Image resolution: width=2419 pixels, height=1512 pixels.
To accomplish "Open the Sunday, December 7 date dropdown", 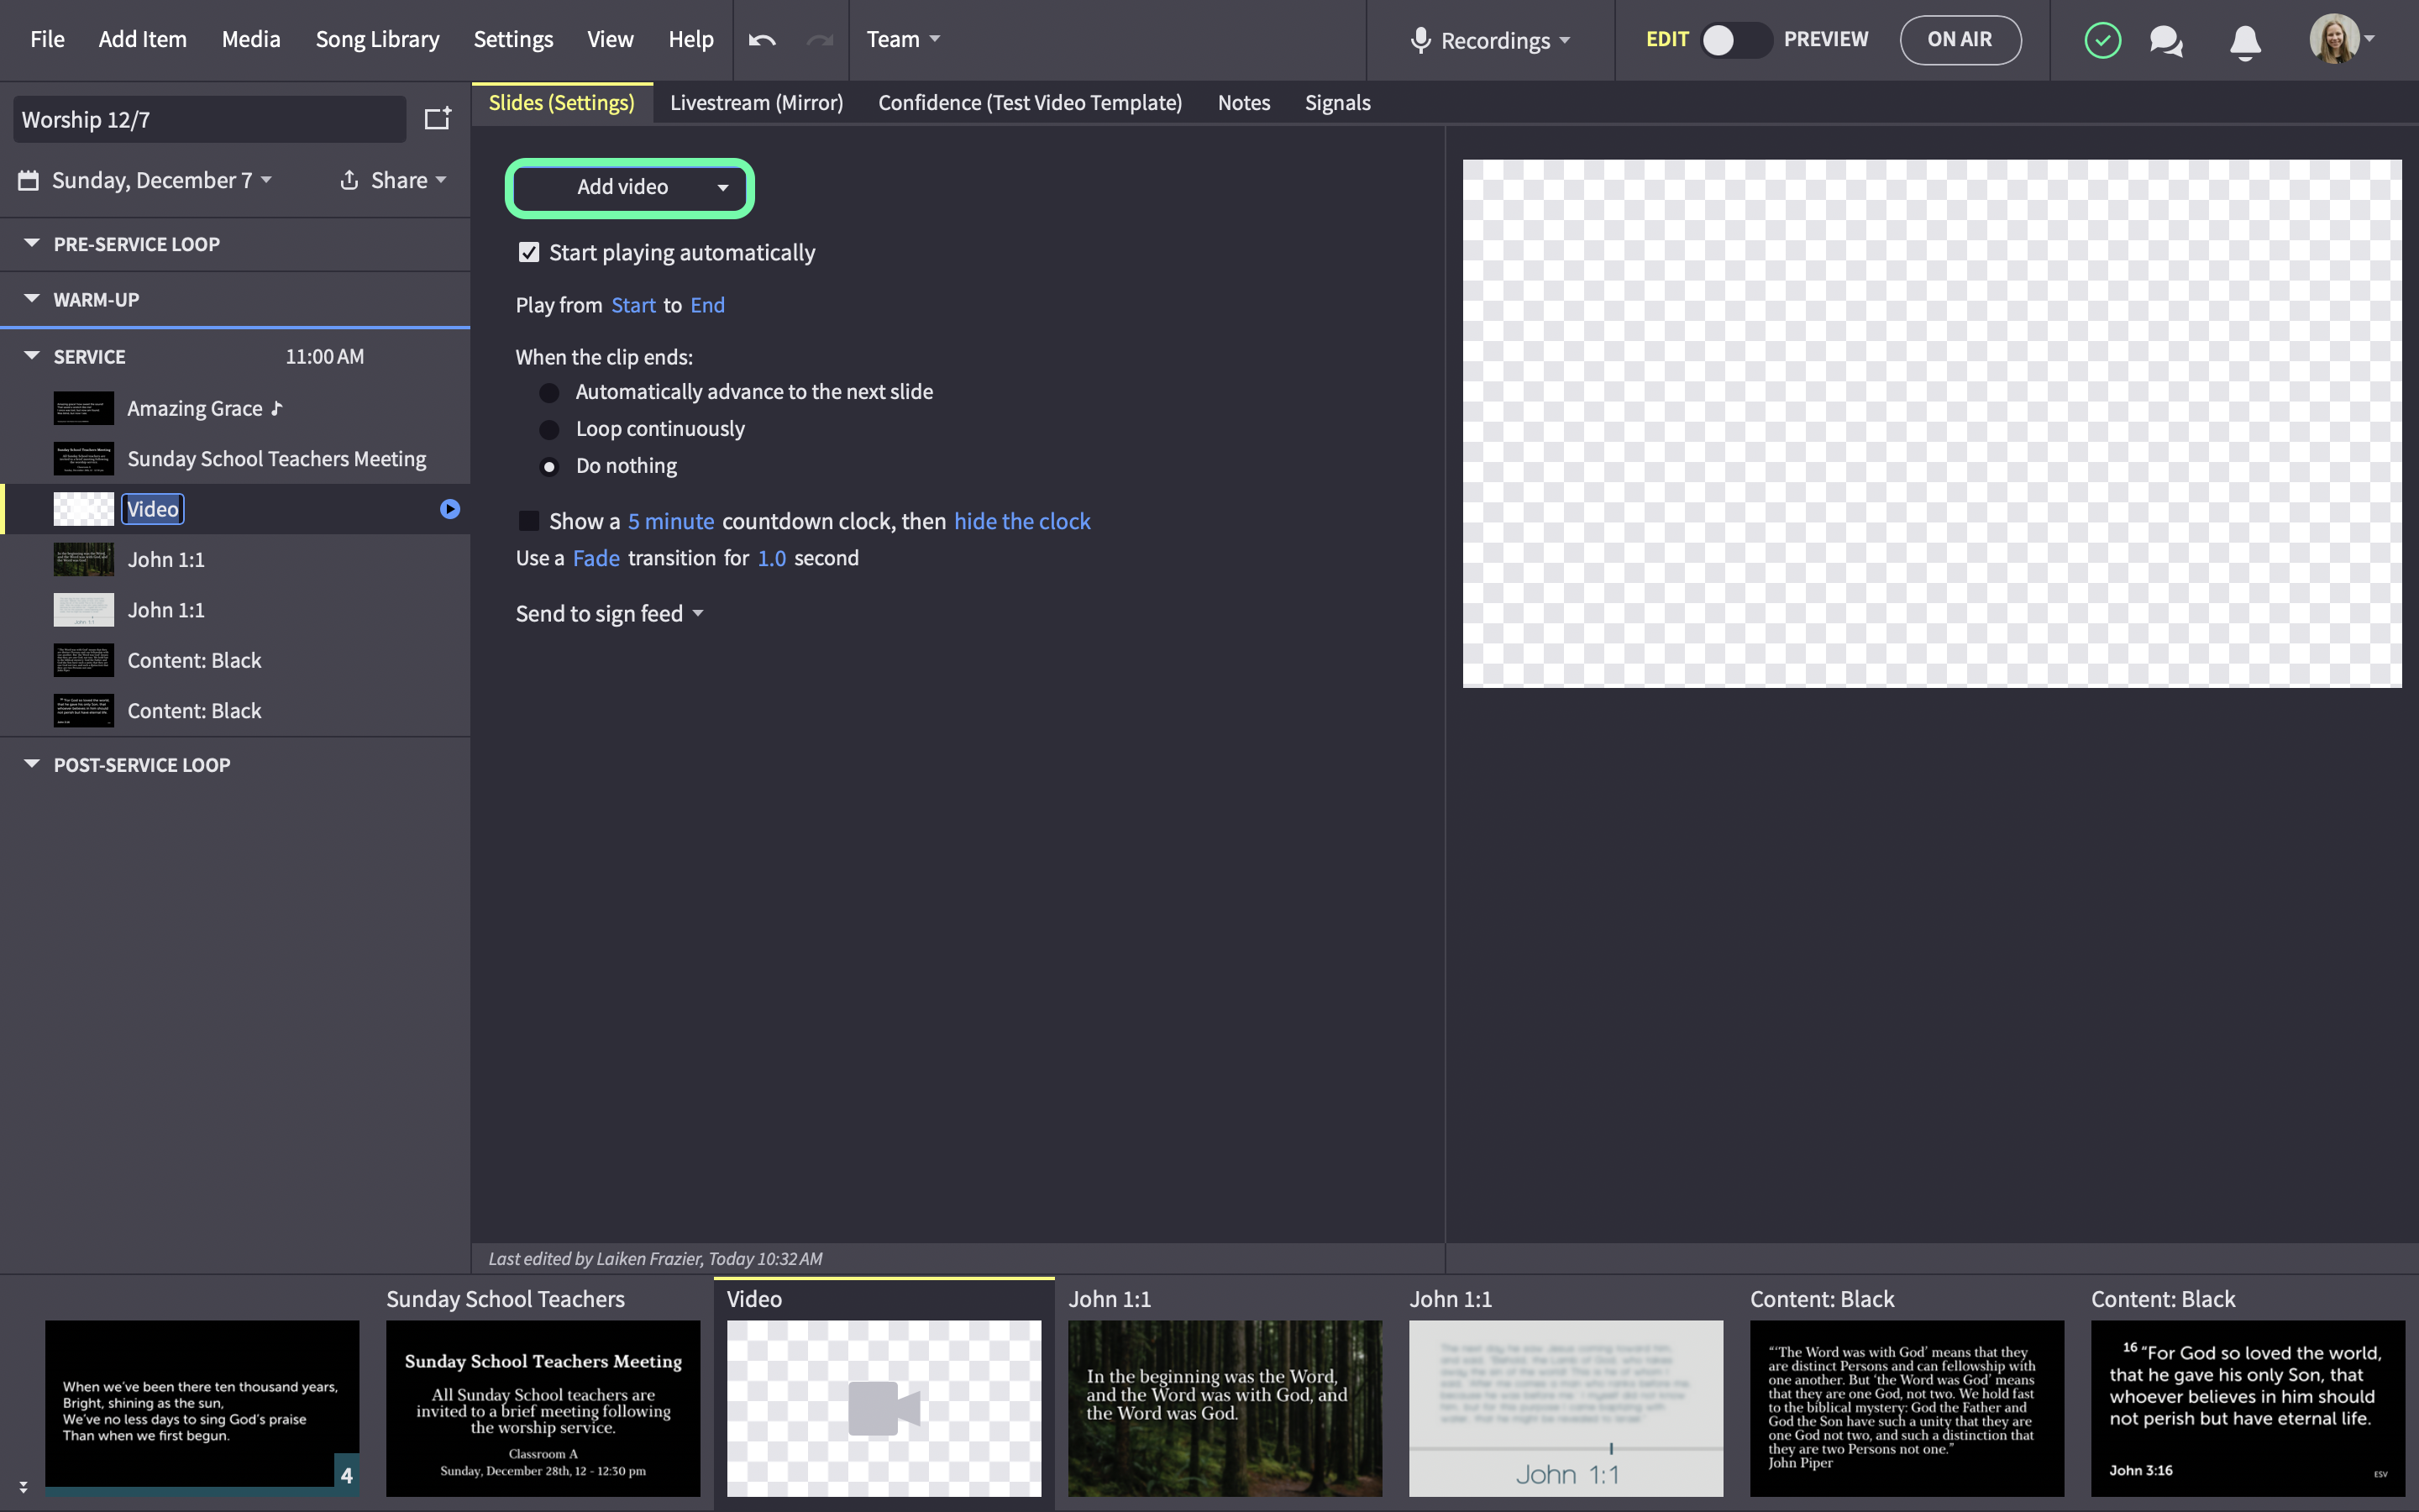I will (x=161, y=180).
